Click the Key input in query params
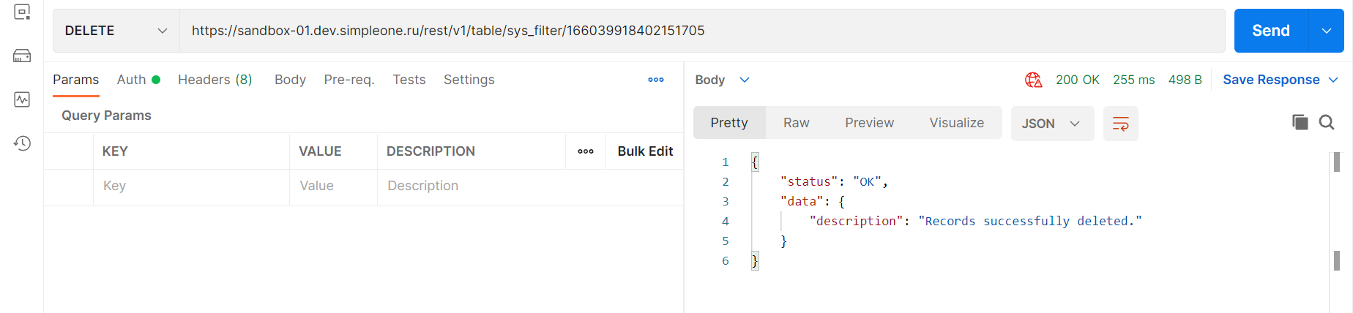 (x=190, y=186)
